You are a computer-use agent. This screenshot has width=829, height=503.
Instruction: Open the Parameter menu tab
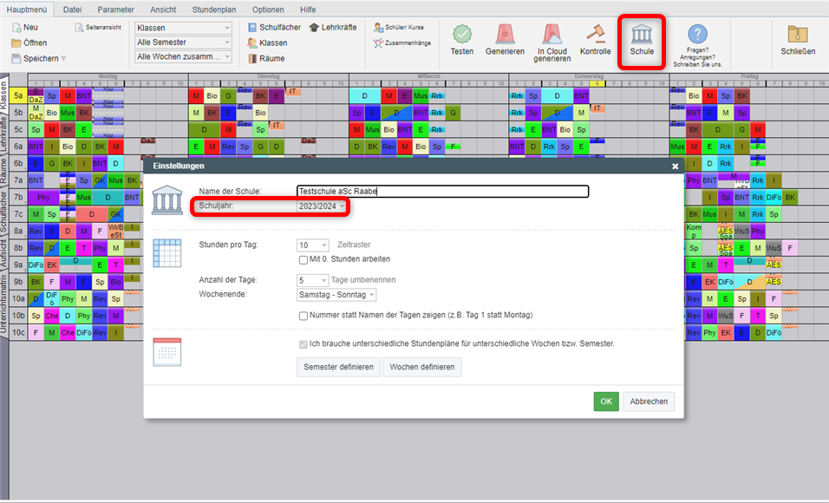[x=115, y=9]
